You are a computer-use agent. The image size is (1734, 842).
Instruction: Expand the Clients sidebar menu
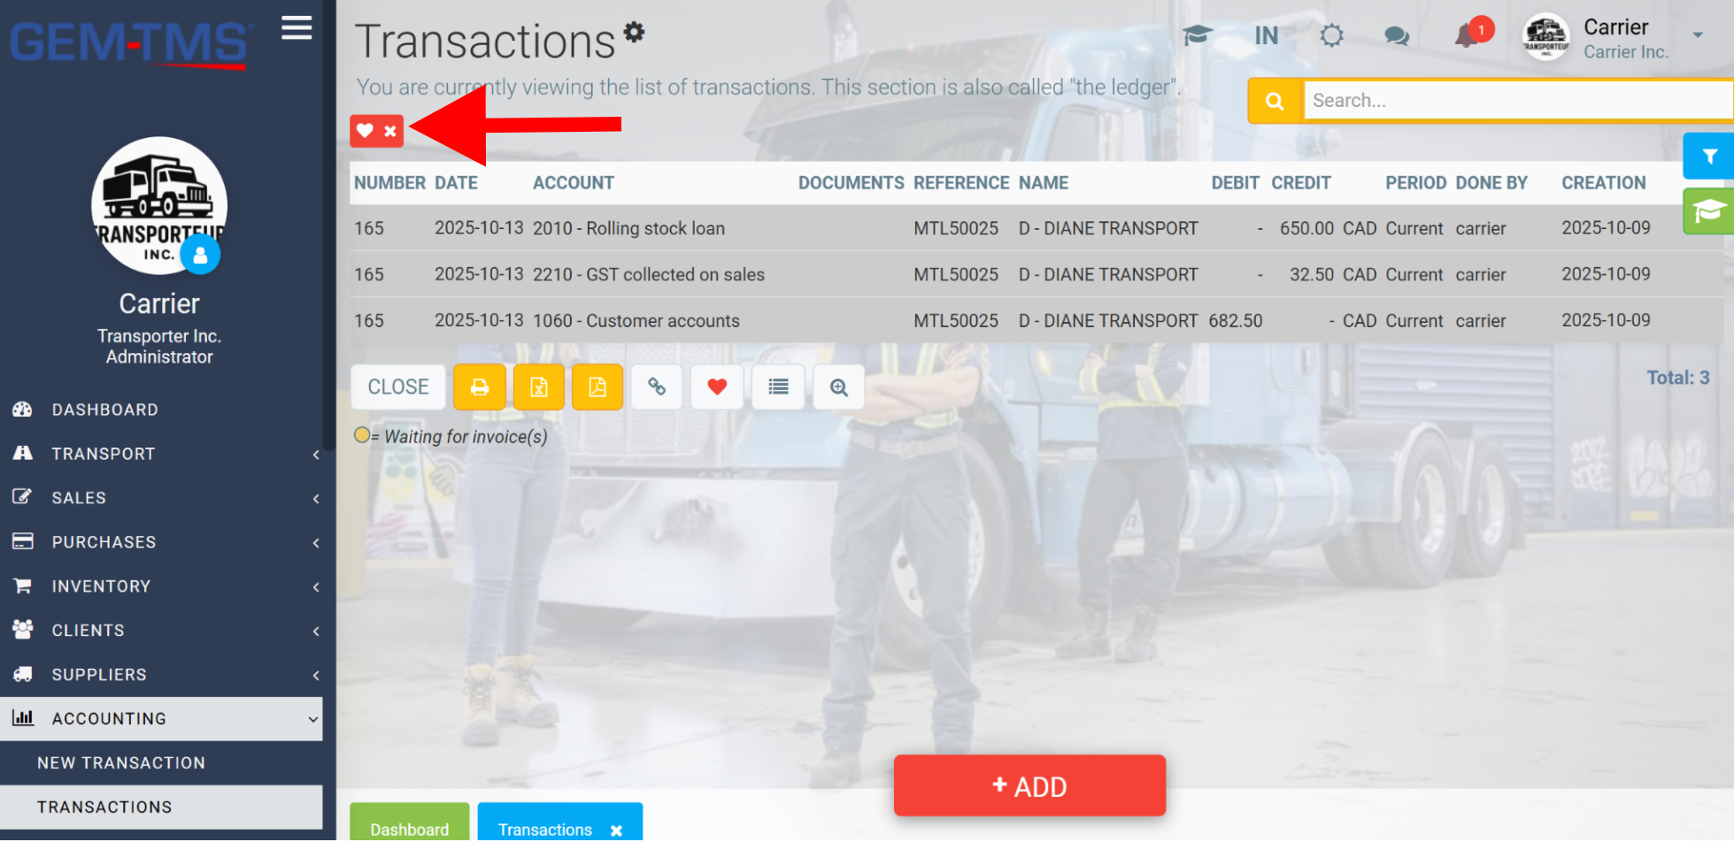[x=161, y=631]
